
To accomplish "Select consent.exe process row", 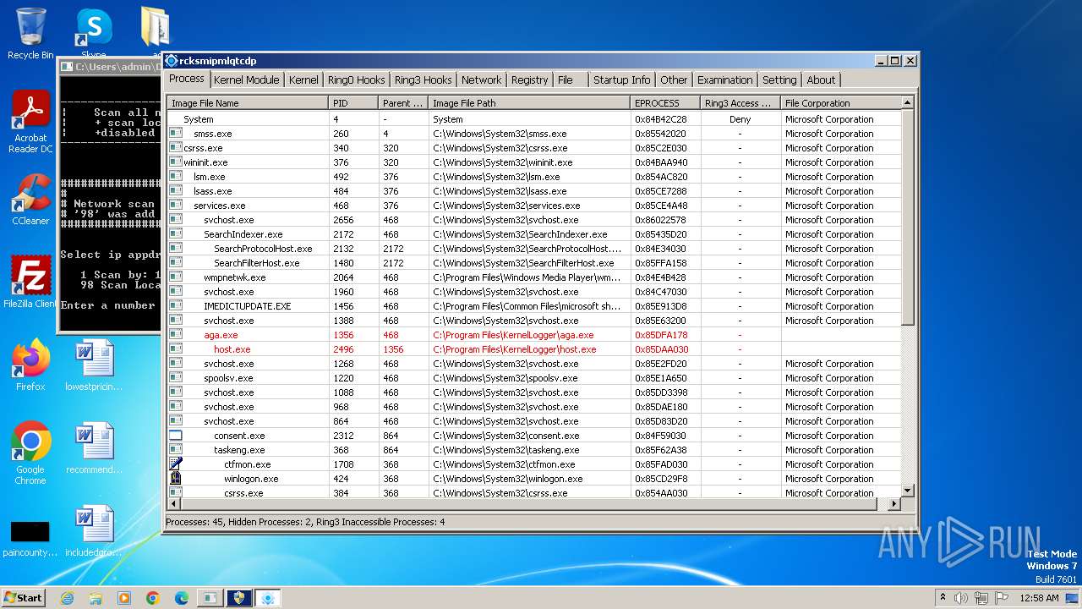I will tap(533, 436).
